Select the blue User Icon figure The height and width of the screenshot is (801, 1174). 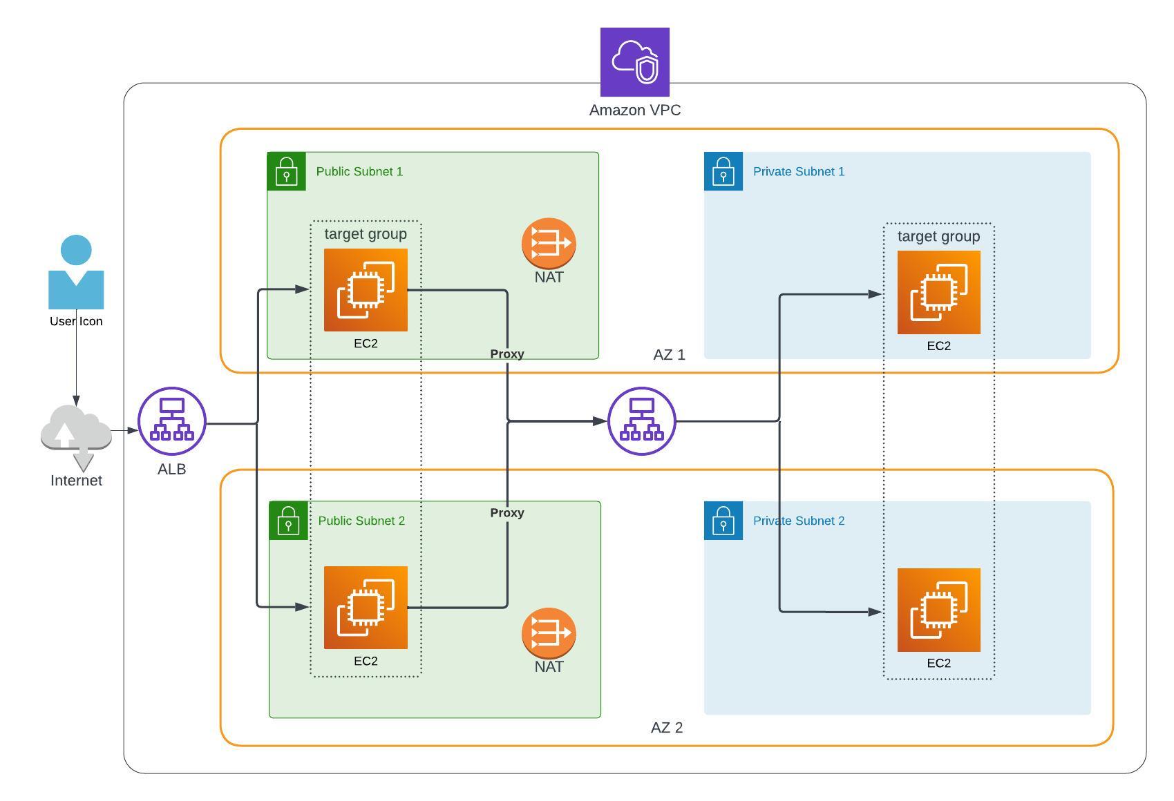[x=75, y=274]
